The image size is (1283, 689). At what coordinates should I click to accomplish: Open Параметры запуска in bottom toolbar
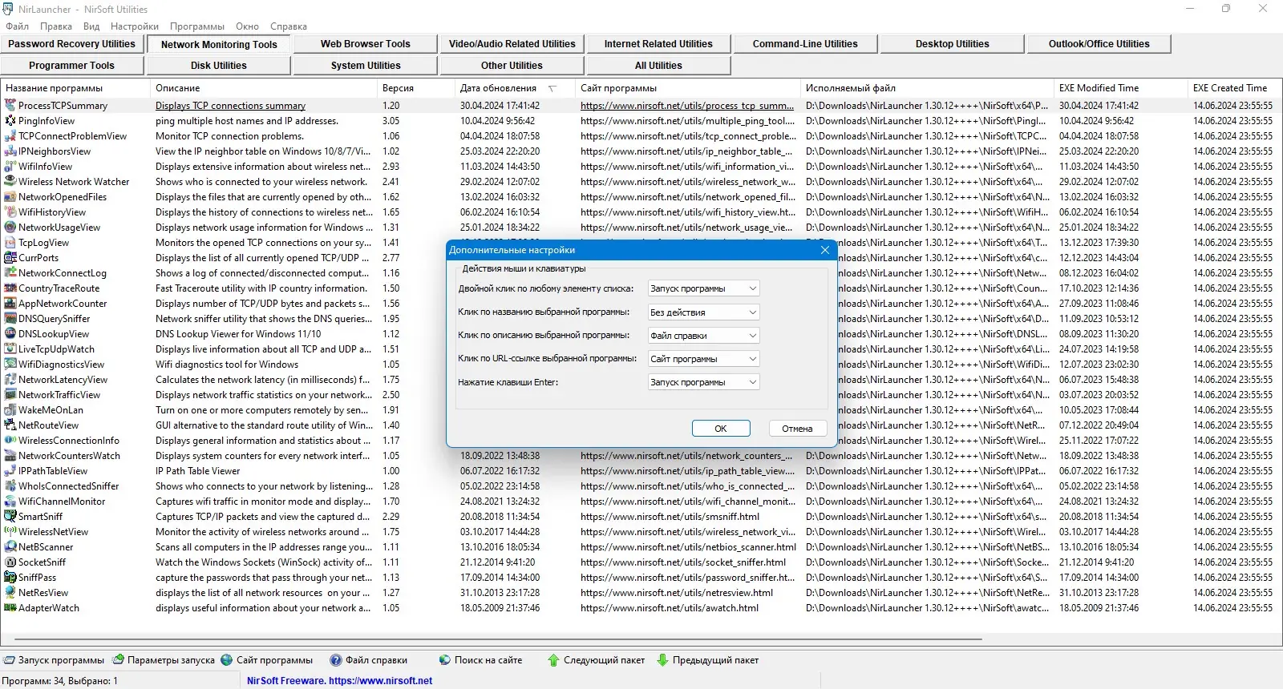point(164,660)
